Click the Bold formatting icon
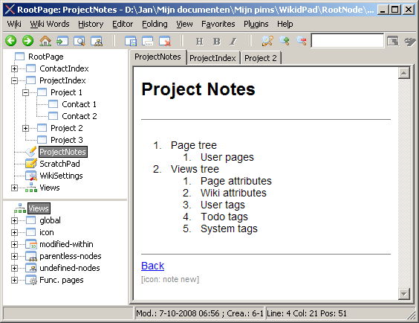The height and width of the screenshot is (323, 419). point(216,41)
